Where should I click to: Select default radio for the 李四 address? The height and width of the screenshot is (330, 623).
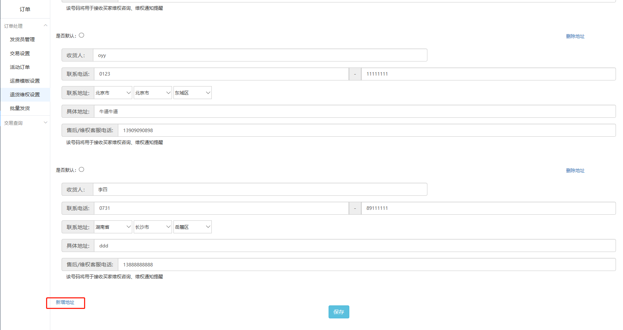click(x=82, y=169)
